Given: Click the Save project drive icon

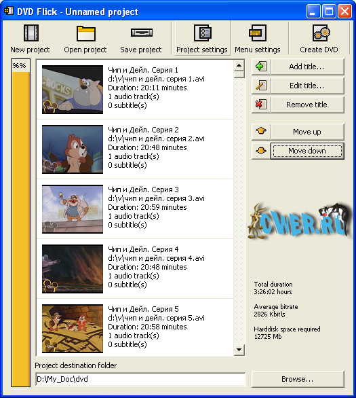Looking at the screenshot, I should point(142,33).
